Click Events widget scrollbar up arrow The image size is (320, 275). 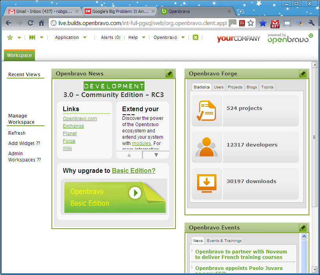coord(304,236)
